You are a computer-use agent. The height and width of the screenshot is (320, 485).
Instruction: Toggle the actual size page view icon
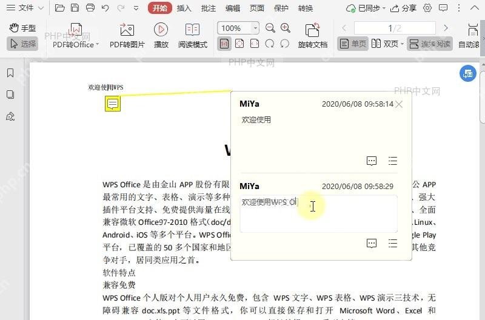(224, 44)
